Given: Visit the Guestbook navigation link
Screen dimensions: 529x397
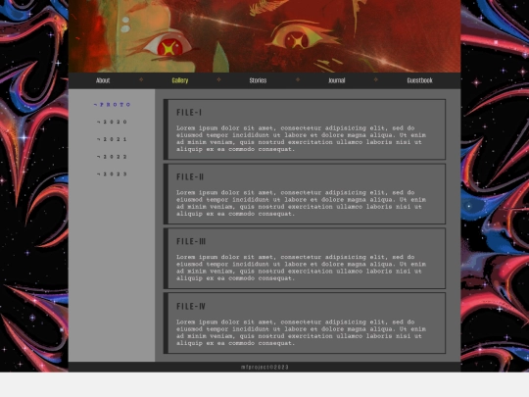Looking at the screenshot, I should click(x=419, y=80).
